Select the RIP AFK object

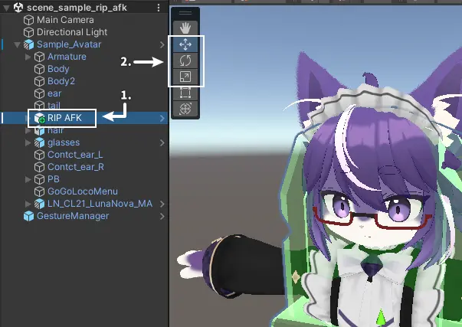click(64, 118)
